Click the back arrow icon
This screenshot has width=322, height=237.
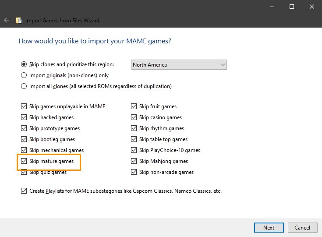click(x=7, y=20)
